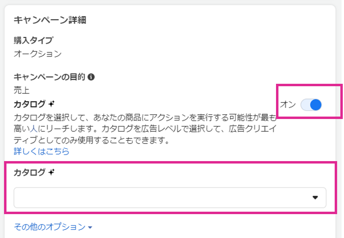Click sparkle icon beside lower カタログ label

51,172
